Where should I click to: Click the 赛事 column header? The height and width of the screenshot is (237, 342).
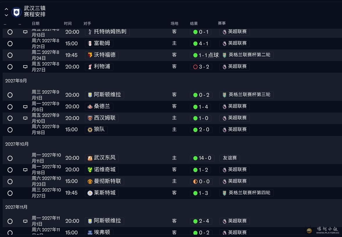coord(222,24)
